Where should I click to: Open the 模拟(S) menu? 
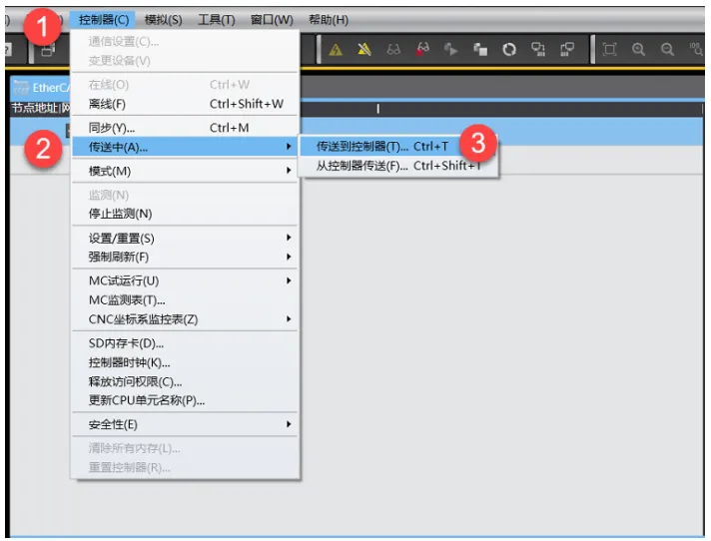[x=163, y=19]
